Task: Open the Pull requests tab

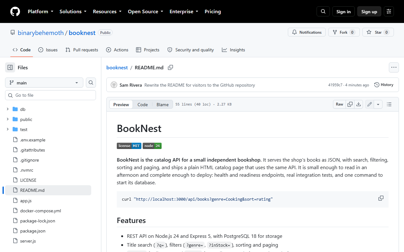Action: tap(82, 50)
